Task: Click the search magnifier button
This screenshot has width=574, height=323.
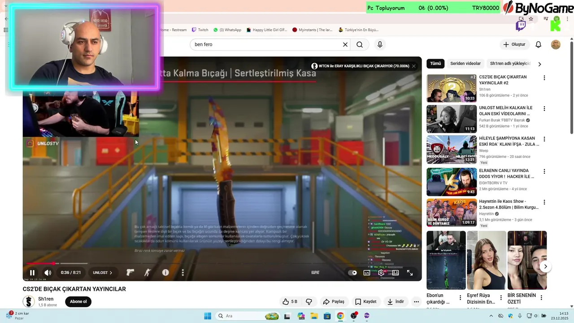Action: (x=360, y=44)
